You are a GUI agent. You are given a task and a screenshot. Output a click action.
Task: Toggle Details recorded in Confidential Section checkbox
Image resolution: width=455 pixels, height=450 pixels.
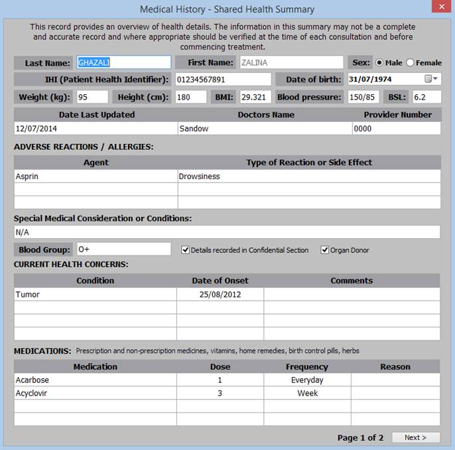point(186,250)
